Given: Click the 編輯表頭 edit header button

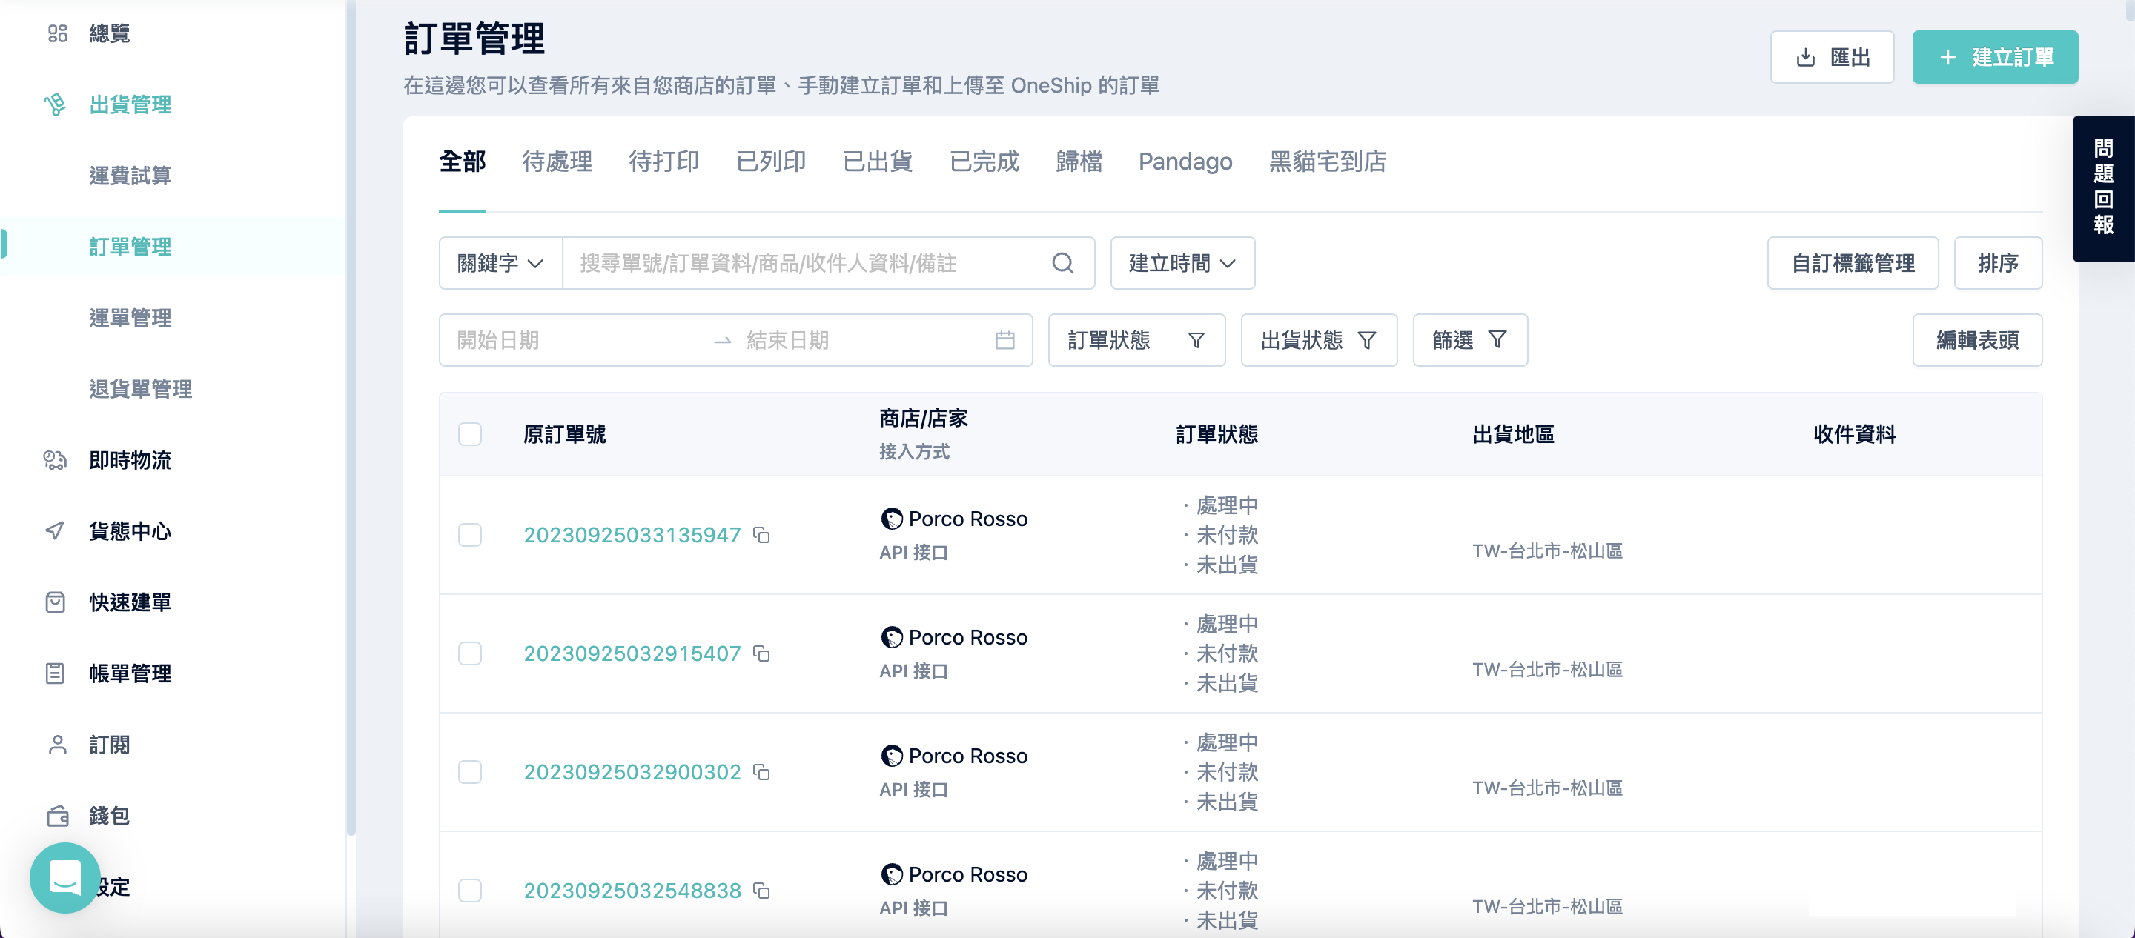Looking at the screenshot, I should coord(1976,341).
